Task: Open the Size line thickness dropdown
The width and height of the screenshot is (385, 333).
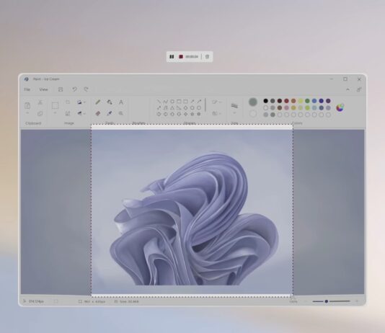Action: [x=234, y=108]
